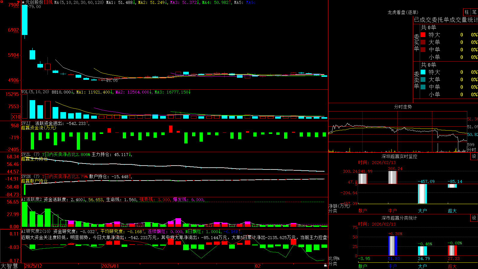Click 时间: 2026/02/13 in 深圳超赢实时监控

(377, 163)
